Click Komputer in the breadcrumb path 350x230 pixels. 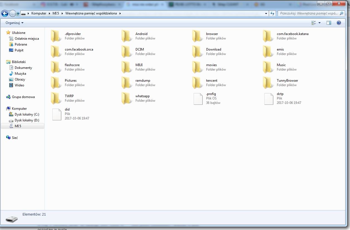[x=39, y=13]
